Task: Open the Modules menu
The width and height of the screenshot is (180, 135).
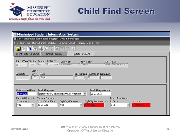Action: click(x=52, y=43)
